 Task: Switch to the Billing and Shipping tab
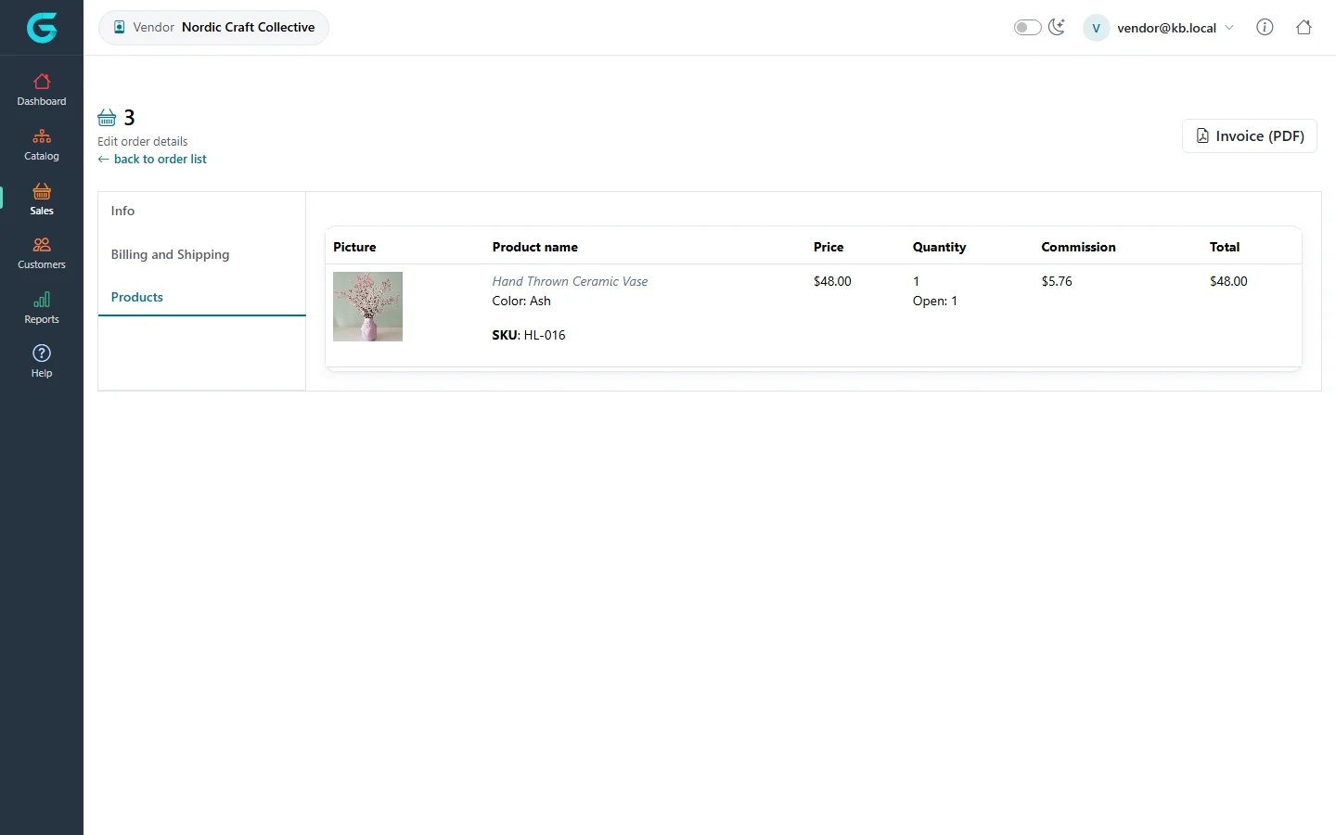coord(202,254)
